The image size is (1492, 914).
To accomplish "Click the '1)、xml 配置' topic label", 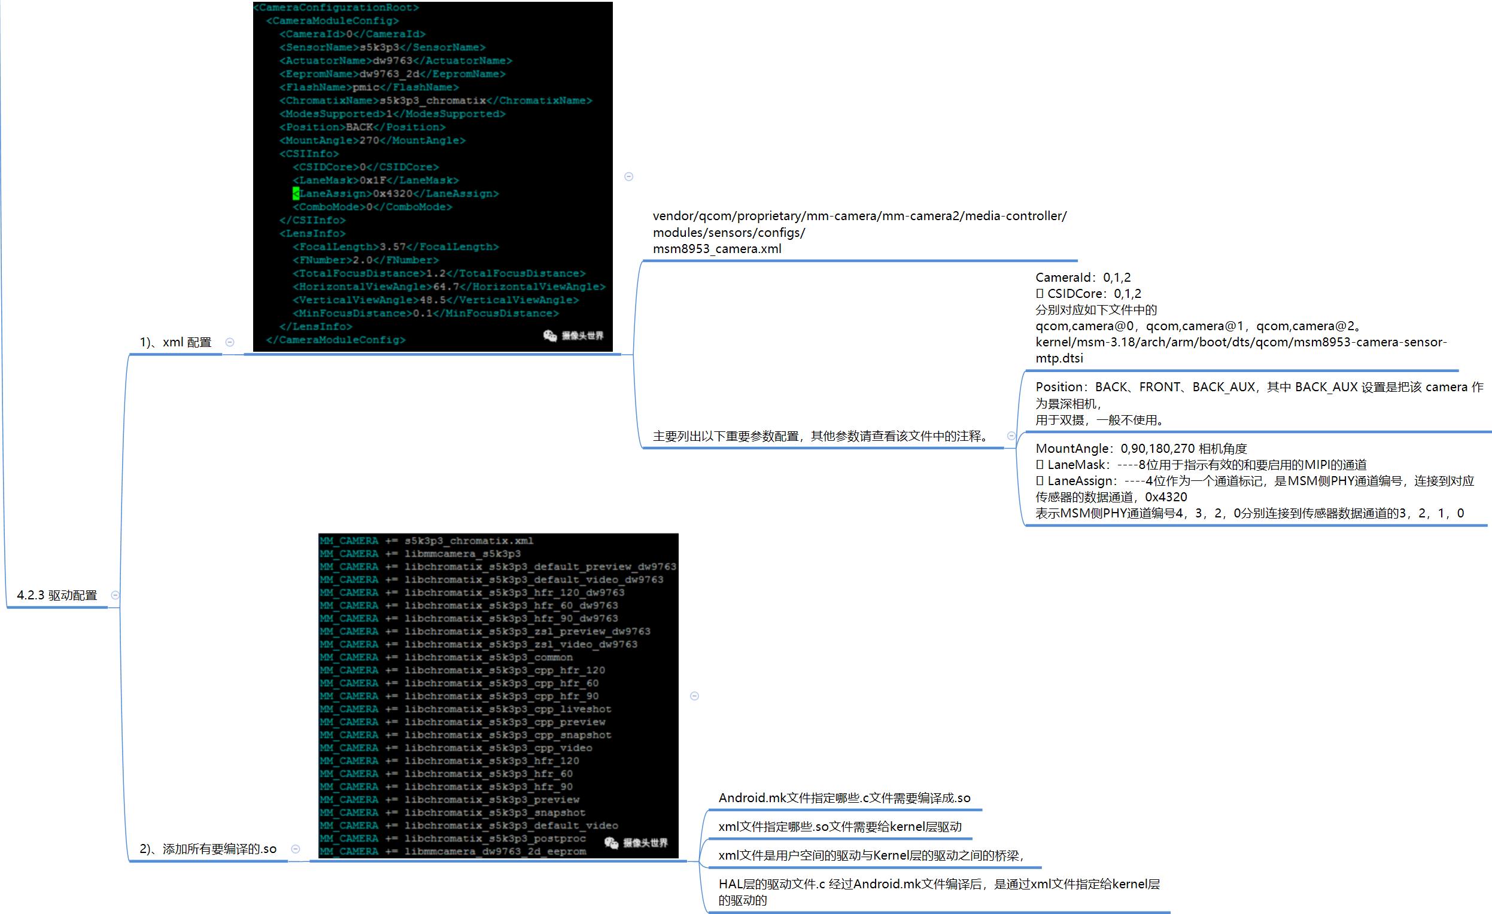I will coord(175,342).
